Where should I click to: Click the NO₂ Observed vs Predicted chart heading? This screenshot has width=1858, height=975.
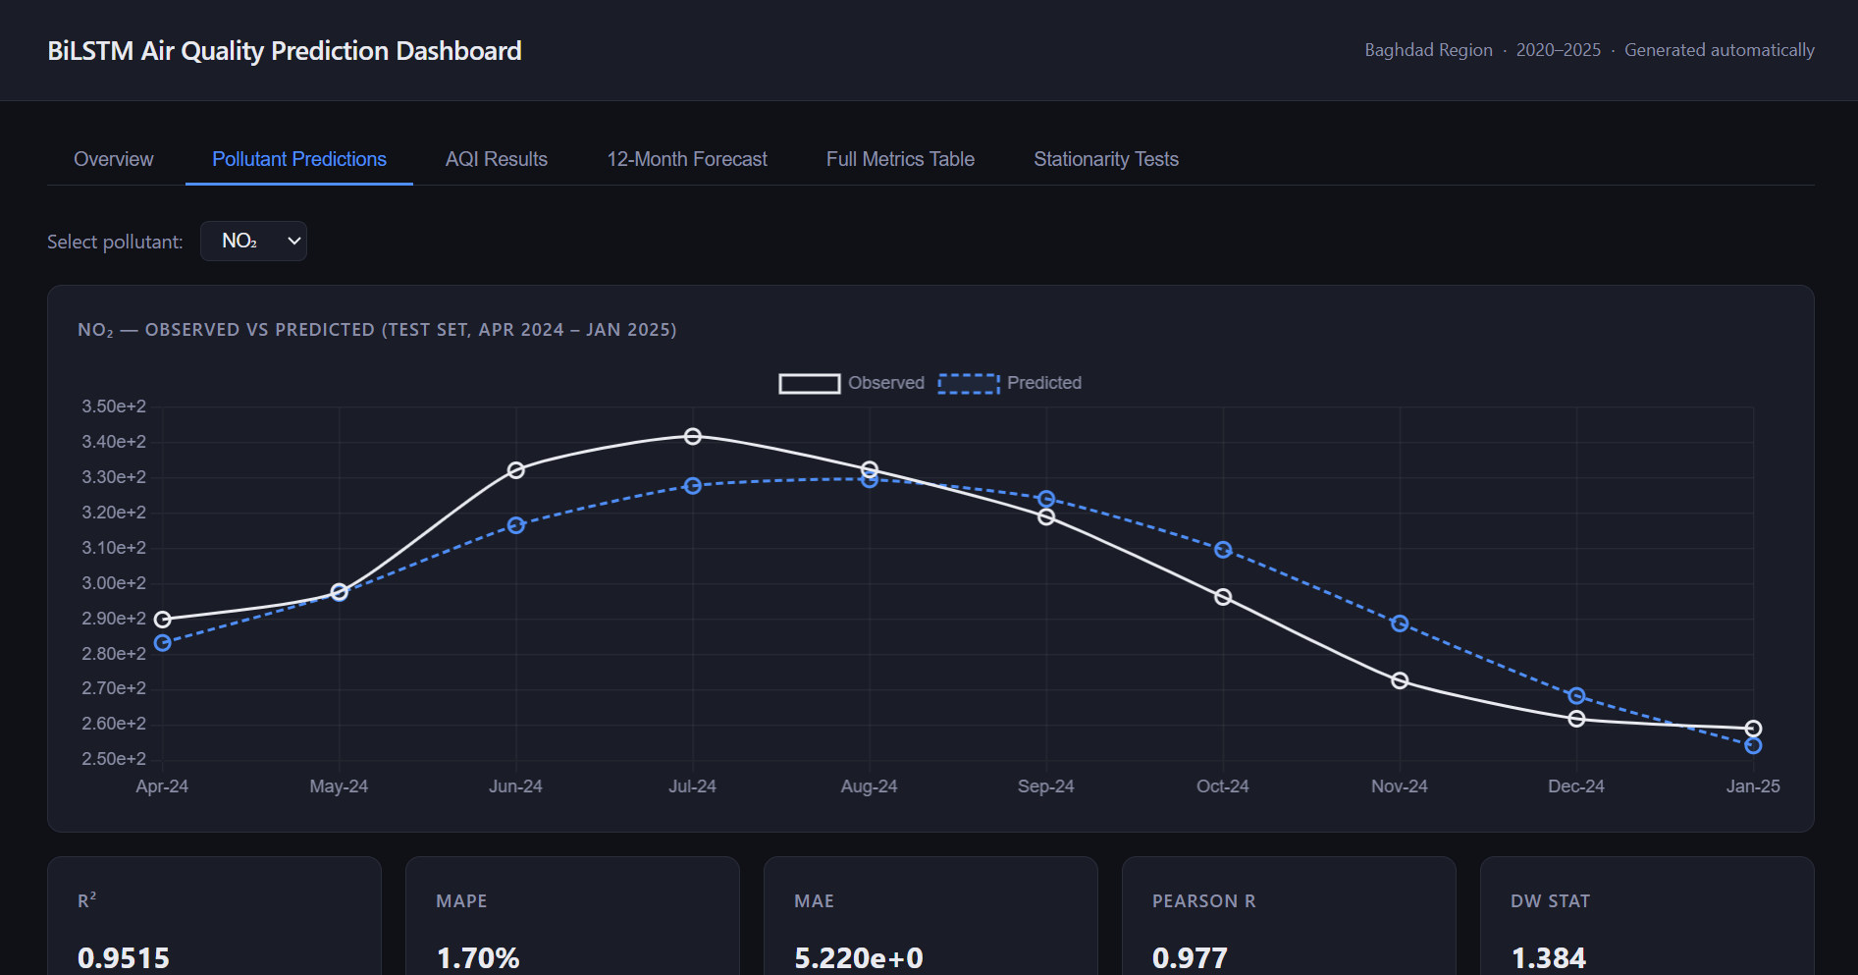[377, 330]
